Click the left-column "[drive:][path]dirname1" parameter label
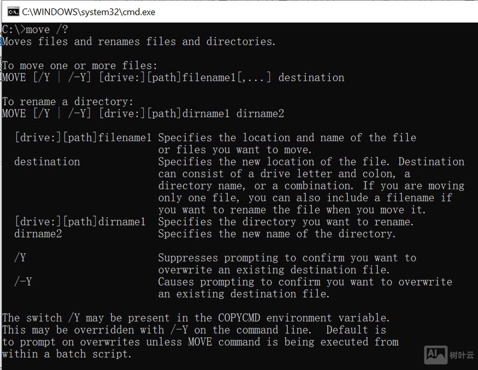This screenshot has height=370, width=478. point(80,222)
